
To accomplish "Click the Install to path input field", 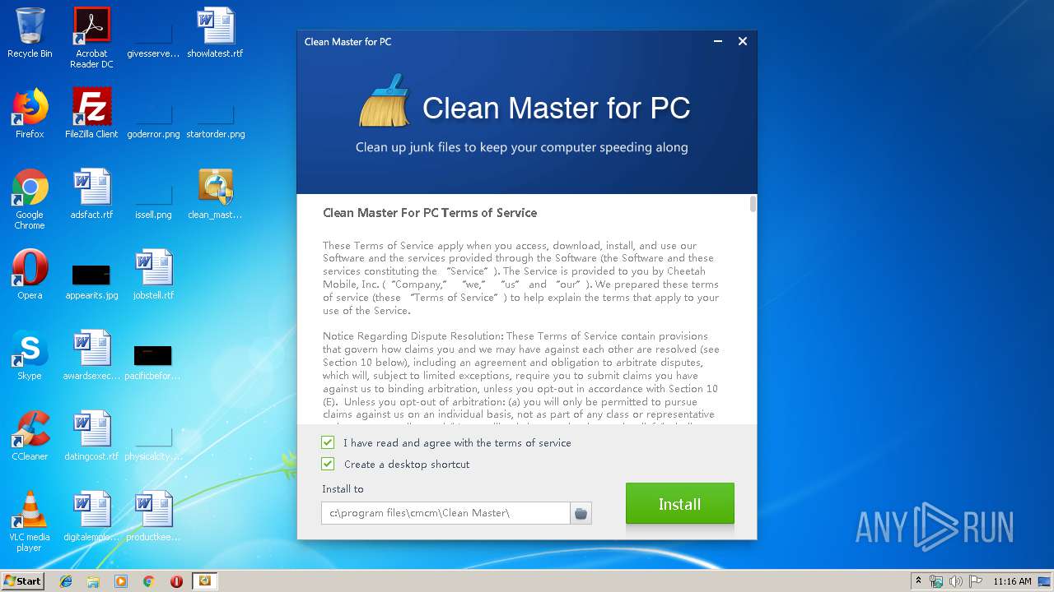I will coord(445,513).
